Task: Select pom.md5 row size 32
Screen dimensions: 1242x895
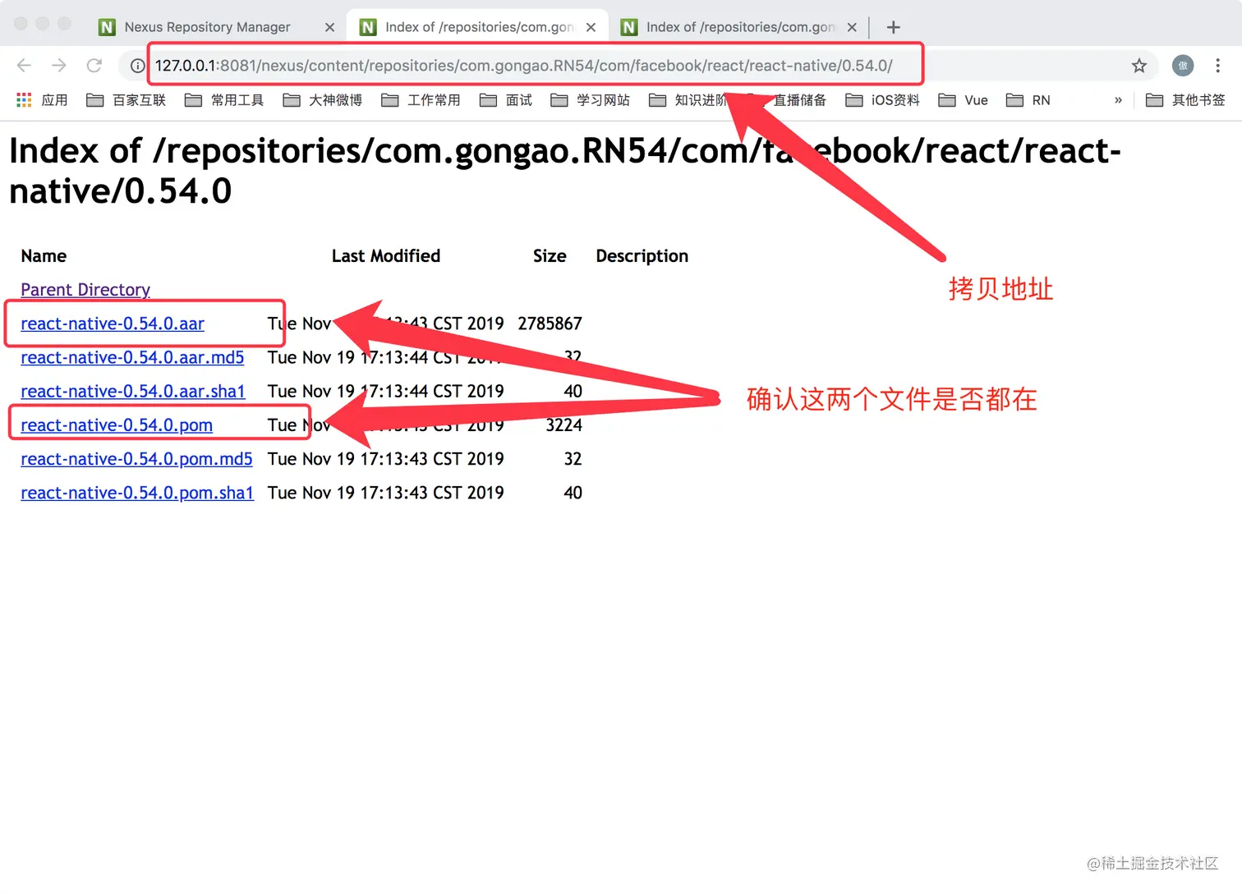Action: pyautogui.click(x=573, y=458)
